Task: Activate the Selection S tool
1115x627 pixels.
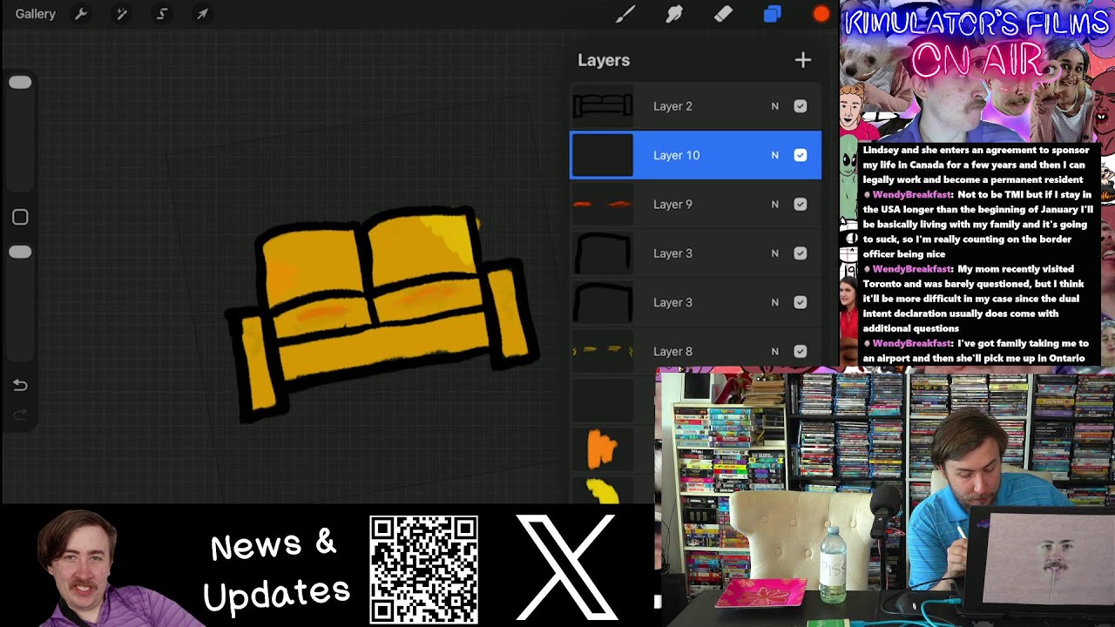Action: point(162,14)
